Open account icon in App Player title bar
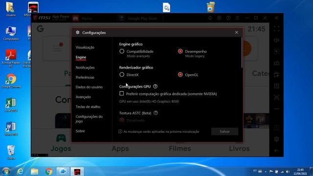Image resolution: width=313 pixels, height=176 pixels. [x=219, y=18]
